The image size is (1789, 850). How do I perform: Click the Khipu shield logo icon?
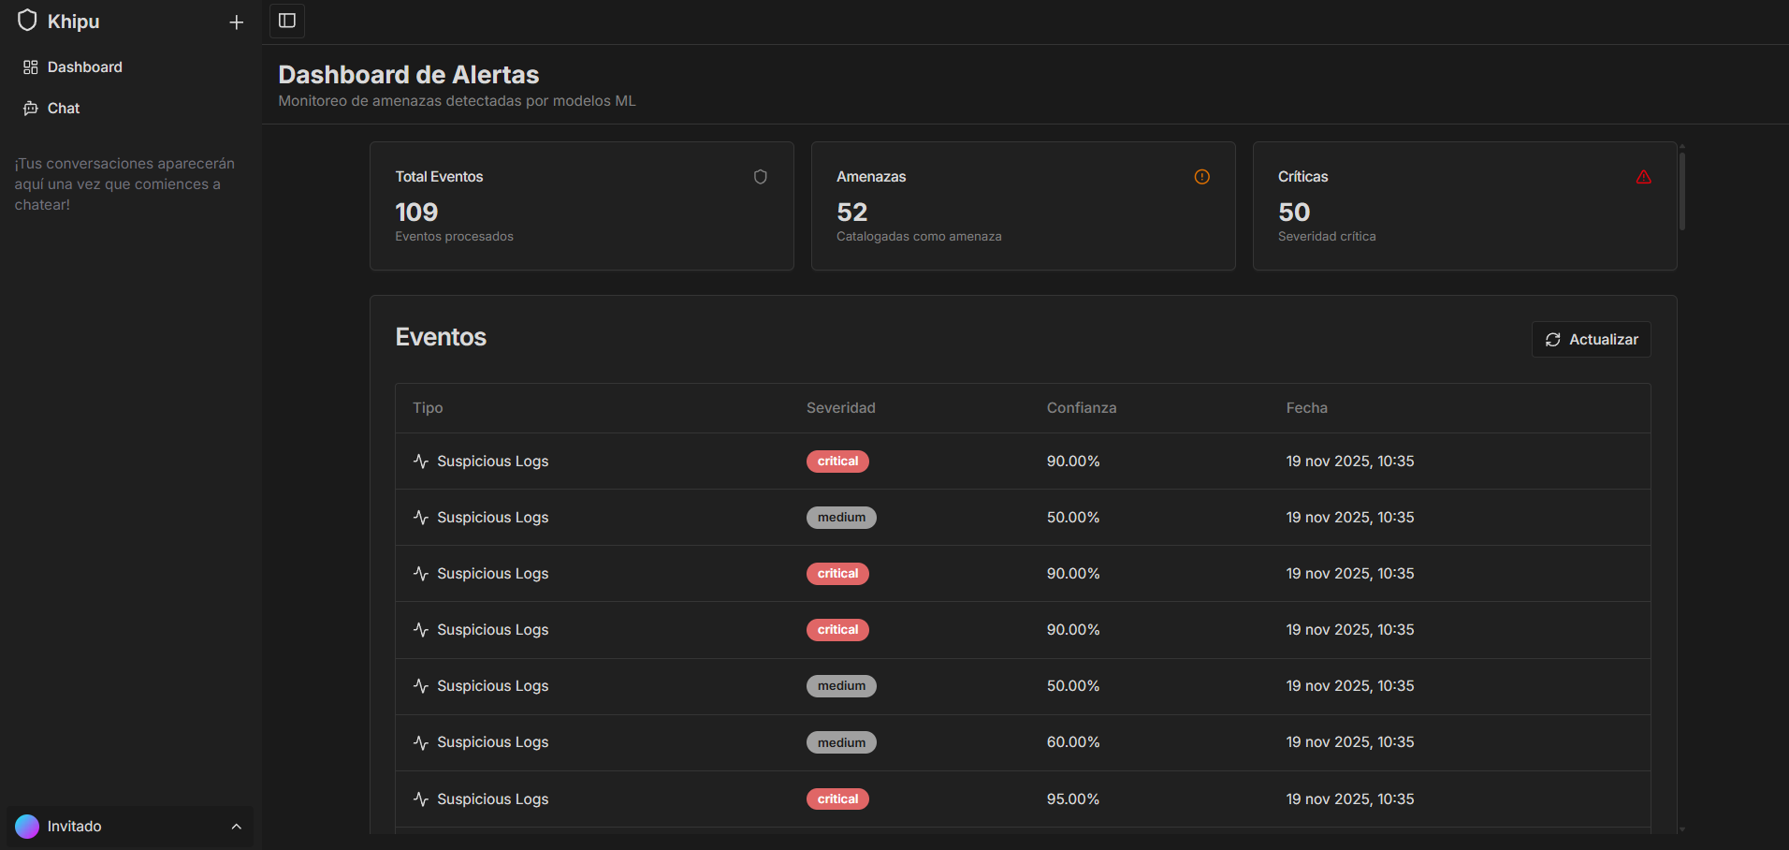[27, 21]
